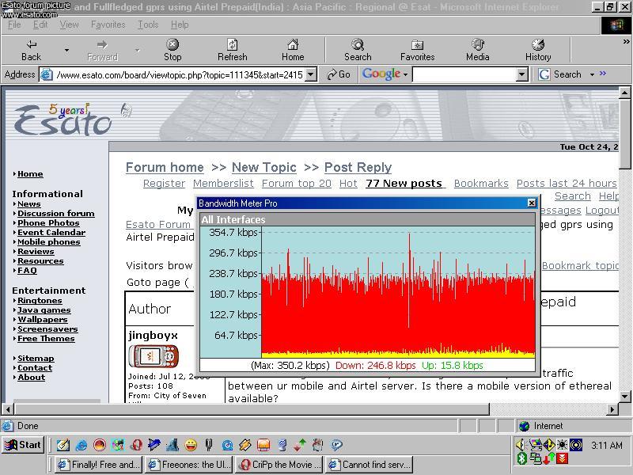Switch to 'Freeones: the Ul...' taskbar window

click(x=189, y=465)
